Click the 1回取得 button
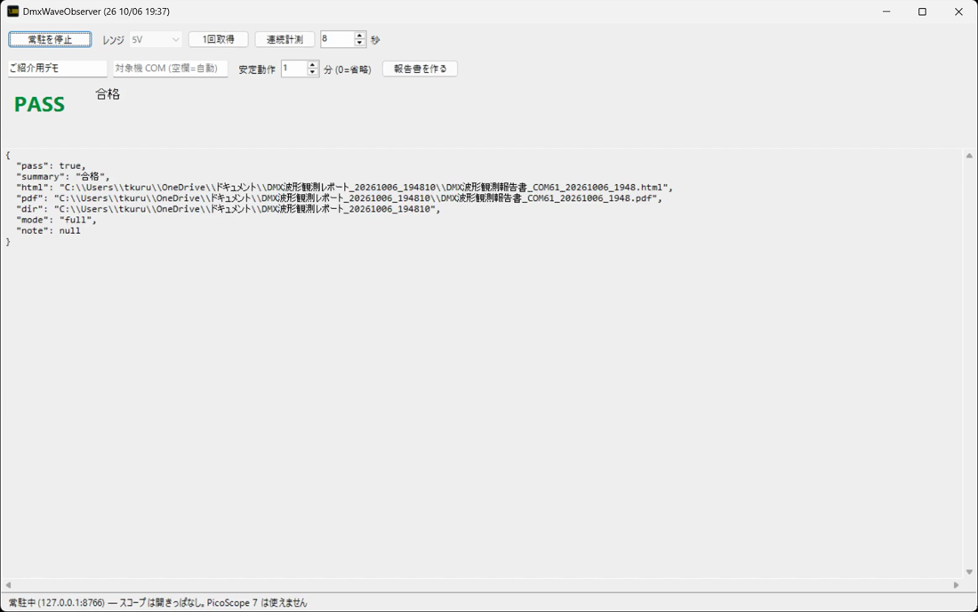This screenshot has height=612, width=978. pos(219,39)
